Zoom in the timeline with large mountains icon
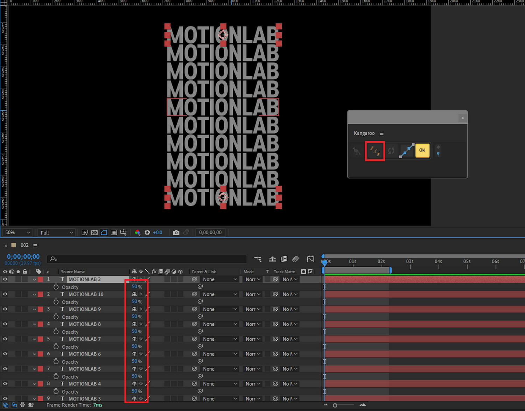The width and height of the screenshot is (525, 411). 363,405
